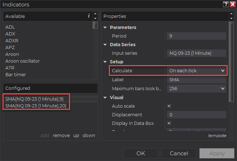Click the template link

click(x=217, y=136)
